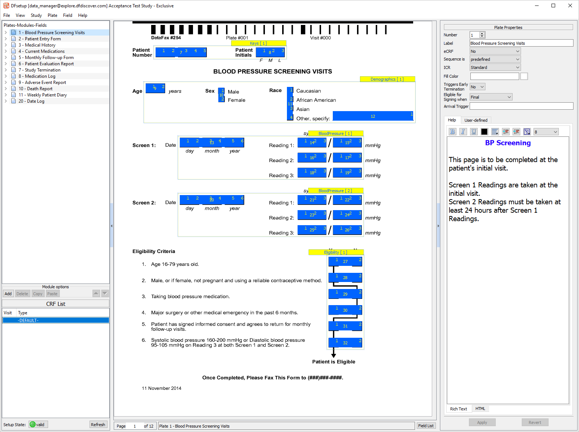Image resolution: width=579 pixels, height=432 pixels.
Task: Click the Field List button
Action: point(426,426)
